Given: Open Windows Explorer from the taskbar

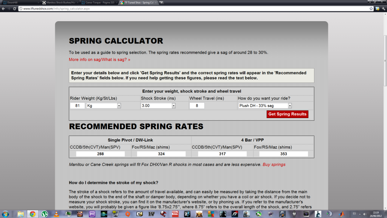Looking at the screenshot, I should pyautogui.click(x=20, y=214).
